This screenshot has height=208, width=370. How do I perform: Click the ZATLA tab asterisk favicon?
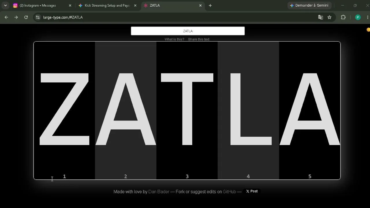(x=146, y=5)
